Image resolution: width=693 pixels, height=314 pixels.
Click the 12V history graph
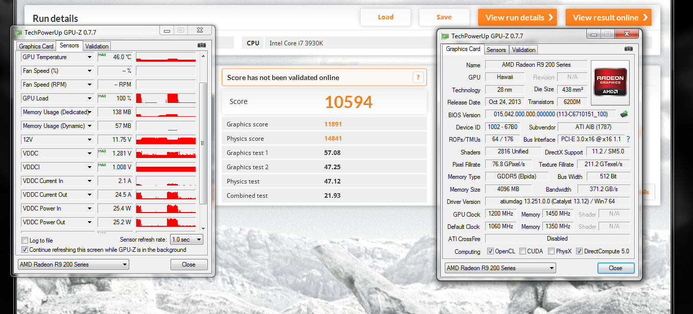pos(166,140)
